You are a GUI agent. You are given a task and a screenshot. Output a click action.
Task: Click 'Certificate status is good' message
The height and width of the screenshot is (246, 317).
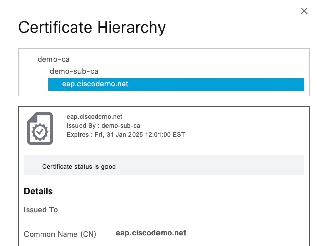(x=79, y=167)
